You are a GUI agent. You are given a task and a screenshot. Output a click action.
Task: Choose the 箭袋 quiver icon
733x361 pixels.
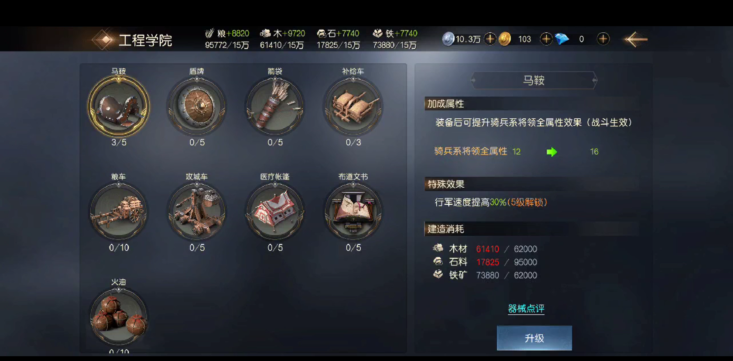[x=275, y=107]
